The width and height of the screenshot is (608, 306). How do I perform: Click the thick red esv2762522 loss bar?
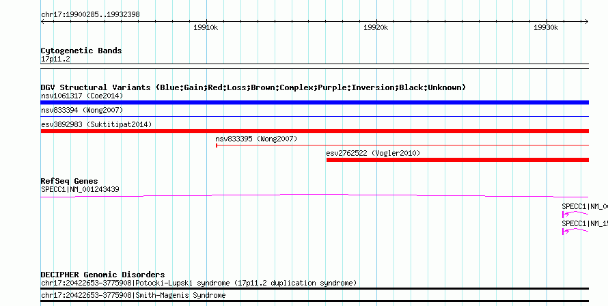[458, 160]
